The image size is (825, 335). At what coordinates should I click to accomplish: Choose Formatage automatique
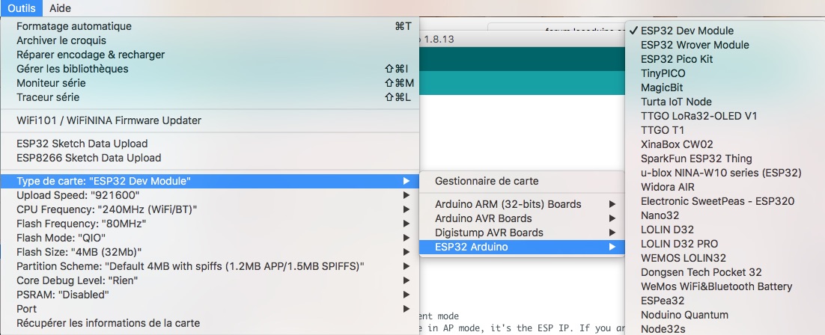[x=210, y=26]
